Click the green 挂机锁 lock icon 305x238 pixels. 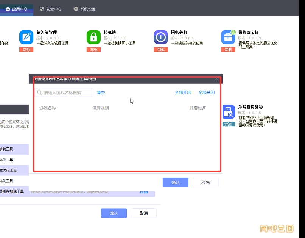tap(93, 38)
